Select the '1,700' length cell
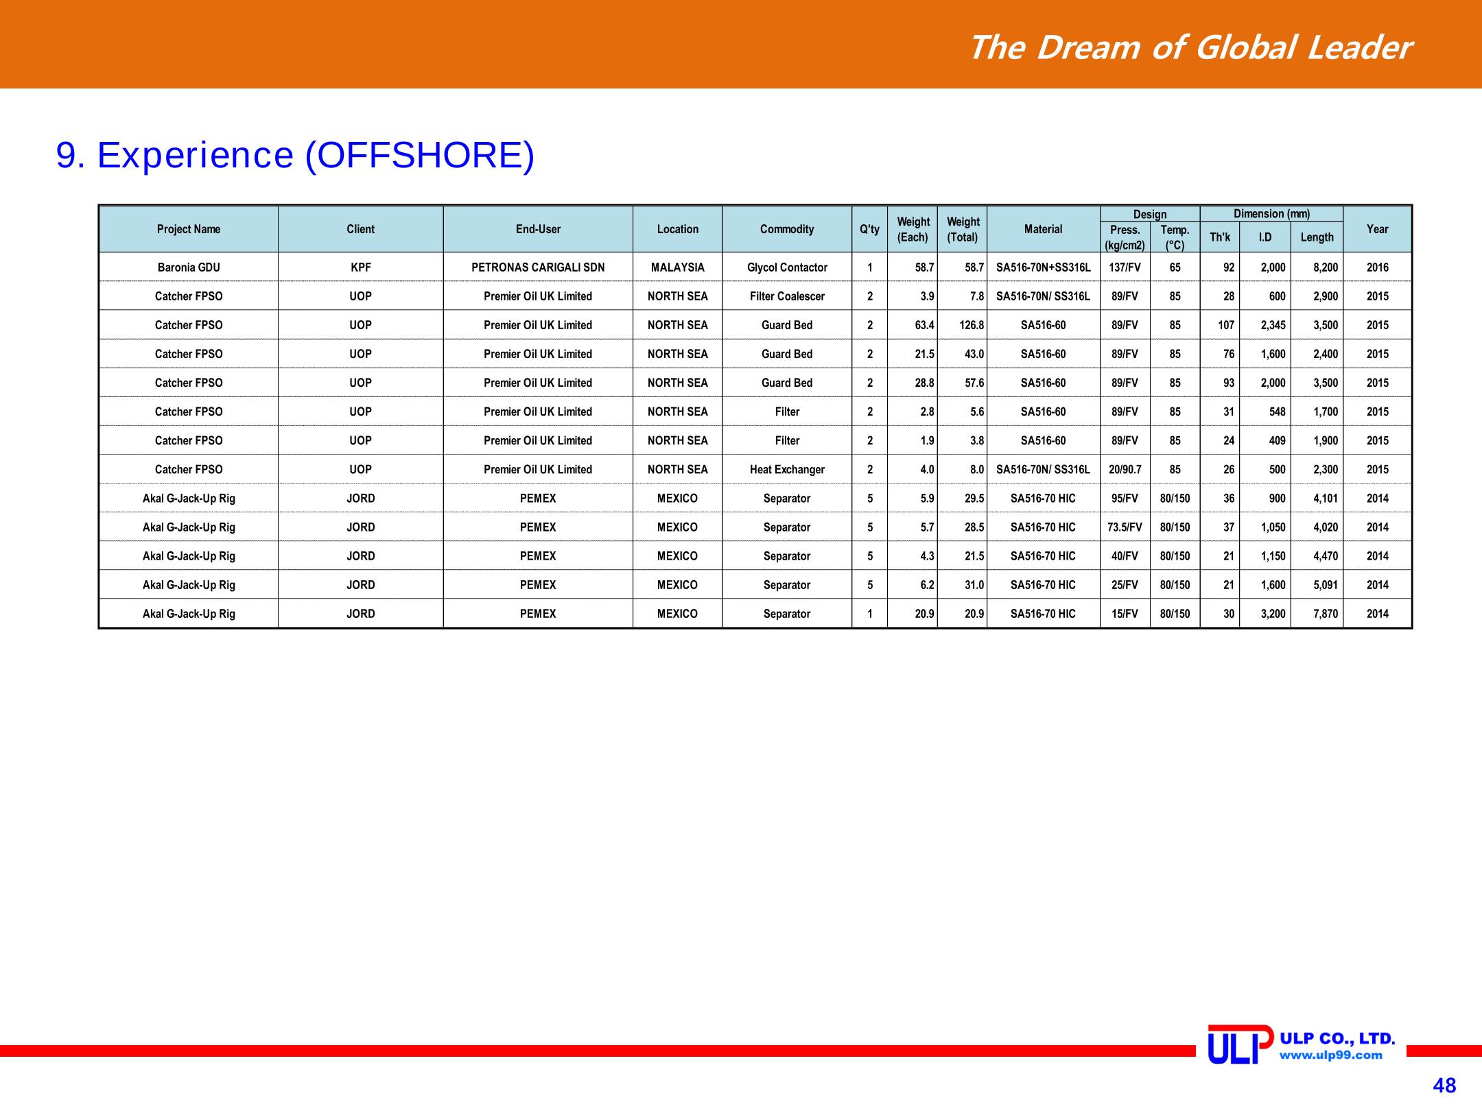Viewport: 1482px width, 1111px height. click(x=1317, y=411)
